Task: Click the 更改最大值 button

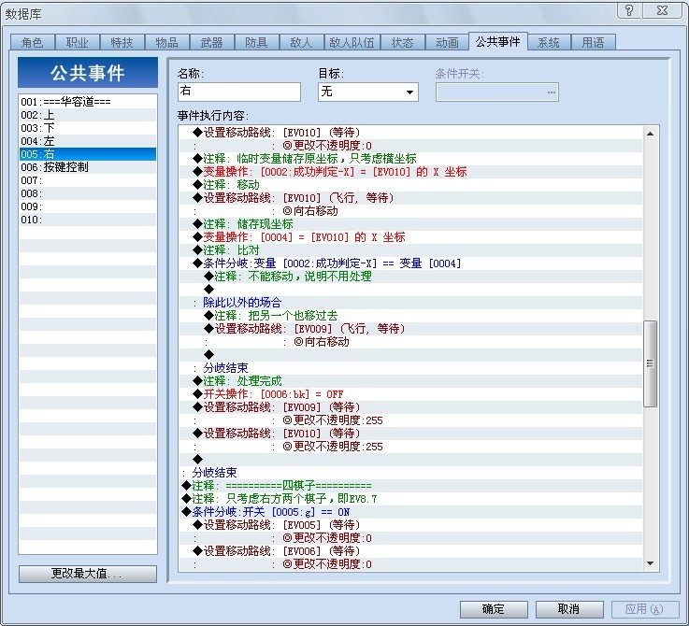Action: (x=88, y=574)
